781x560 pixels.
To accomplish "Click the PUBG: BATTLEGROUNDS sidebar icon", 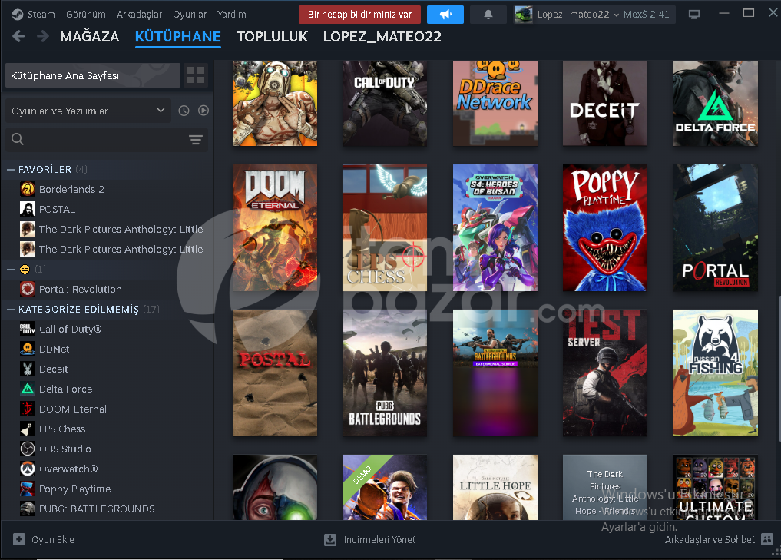I will tap(28, 509).
